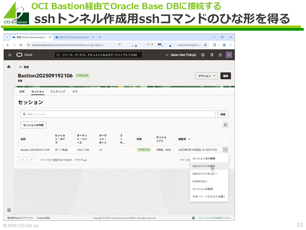Open the 使用条件およびプライバシ footer link
Screen dimensions: 306x230
click(20, 218)
